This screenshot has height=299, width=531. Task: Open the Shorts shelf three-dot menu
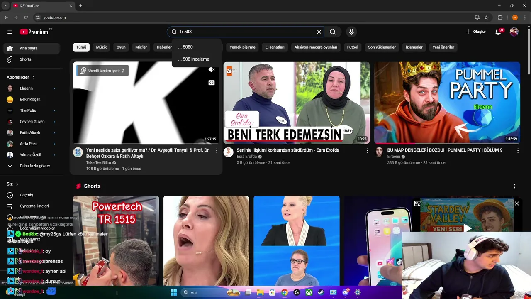pos(514,186)
